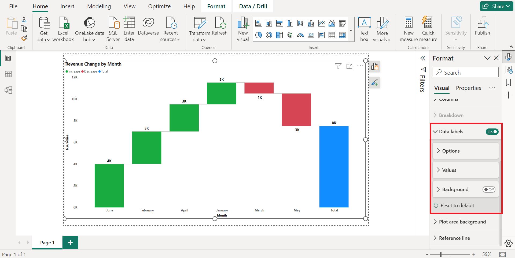
Task: Insert a stacked column chart visual
Action: 269,24
